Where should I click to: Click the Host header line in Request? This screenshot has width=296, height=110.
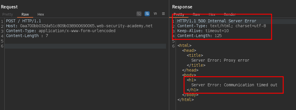tap(79, 26)
